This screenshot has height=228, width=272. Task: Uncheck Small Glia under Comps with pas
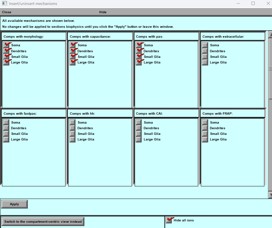(x=139, y=57)
